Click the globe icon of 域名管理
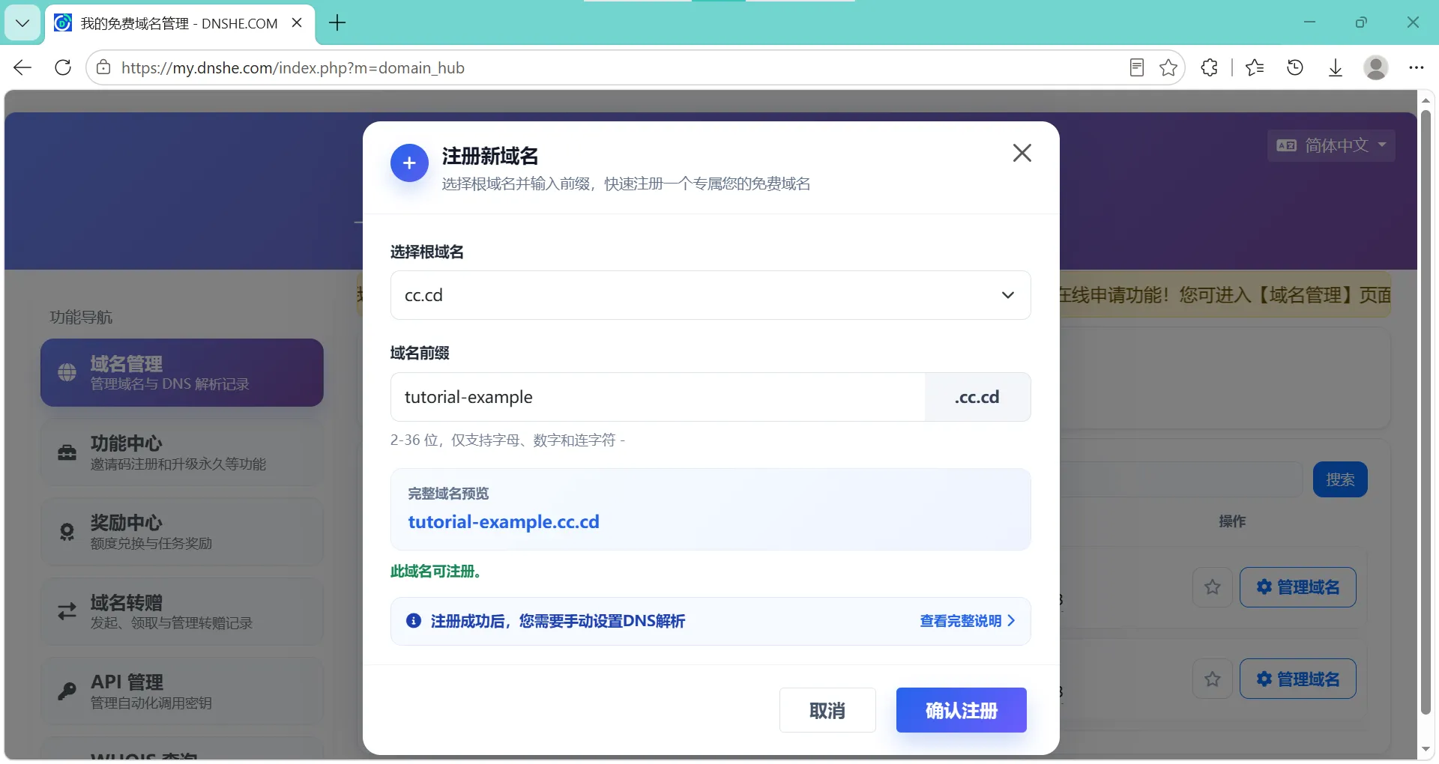 (67, 372)
